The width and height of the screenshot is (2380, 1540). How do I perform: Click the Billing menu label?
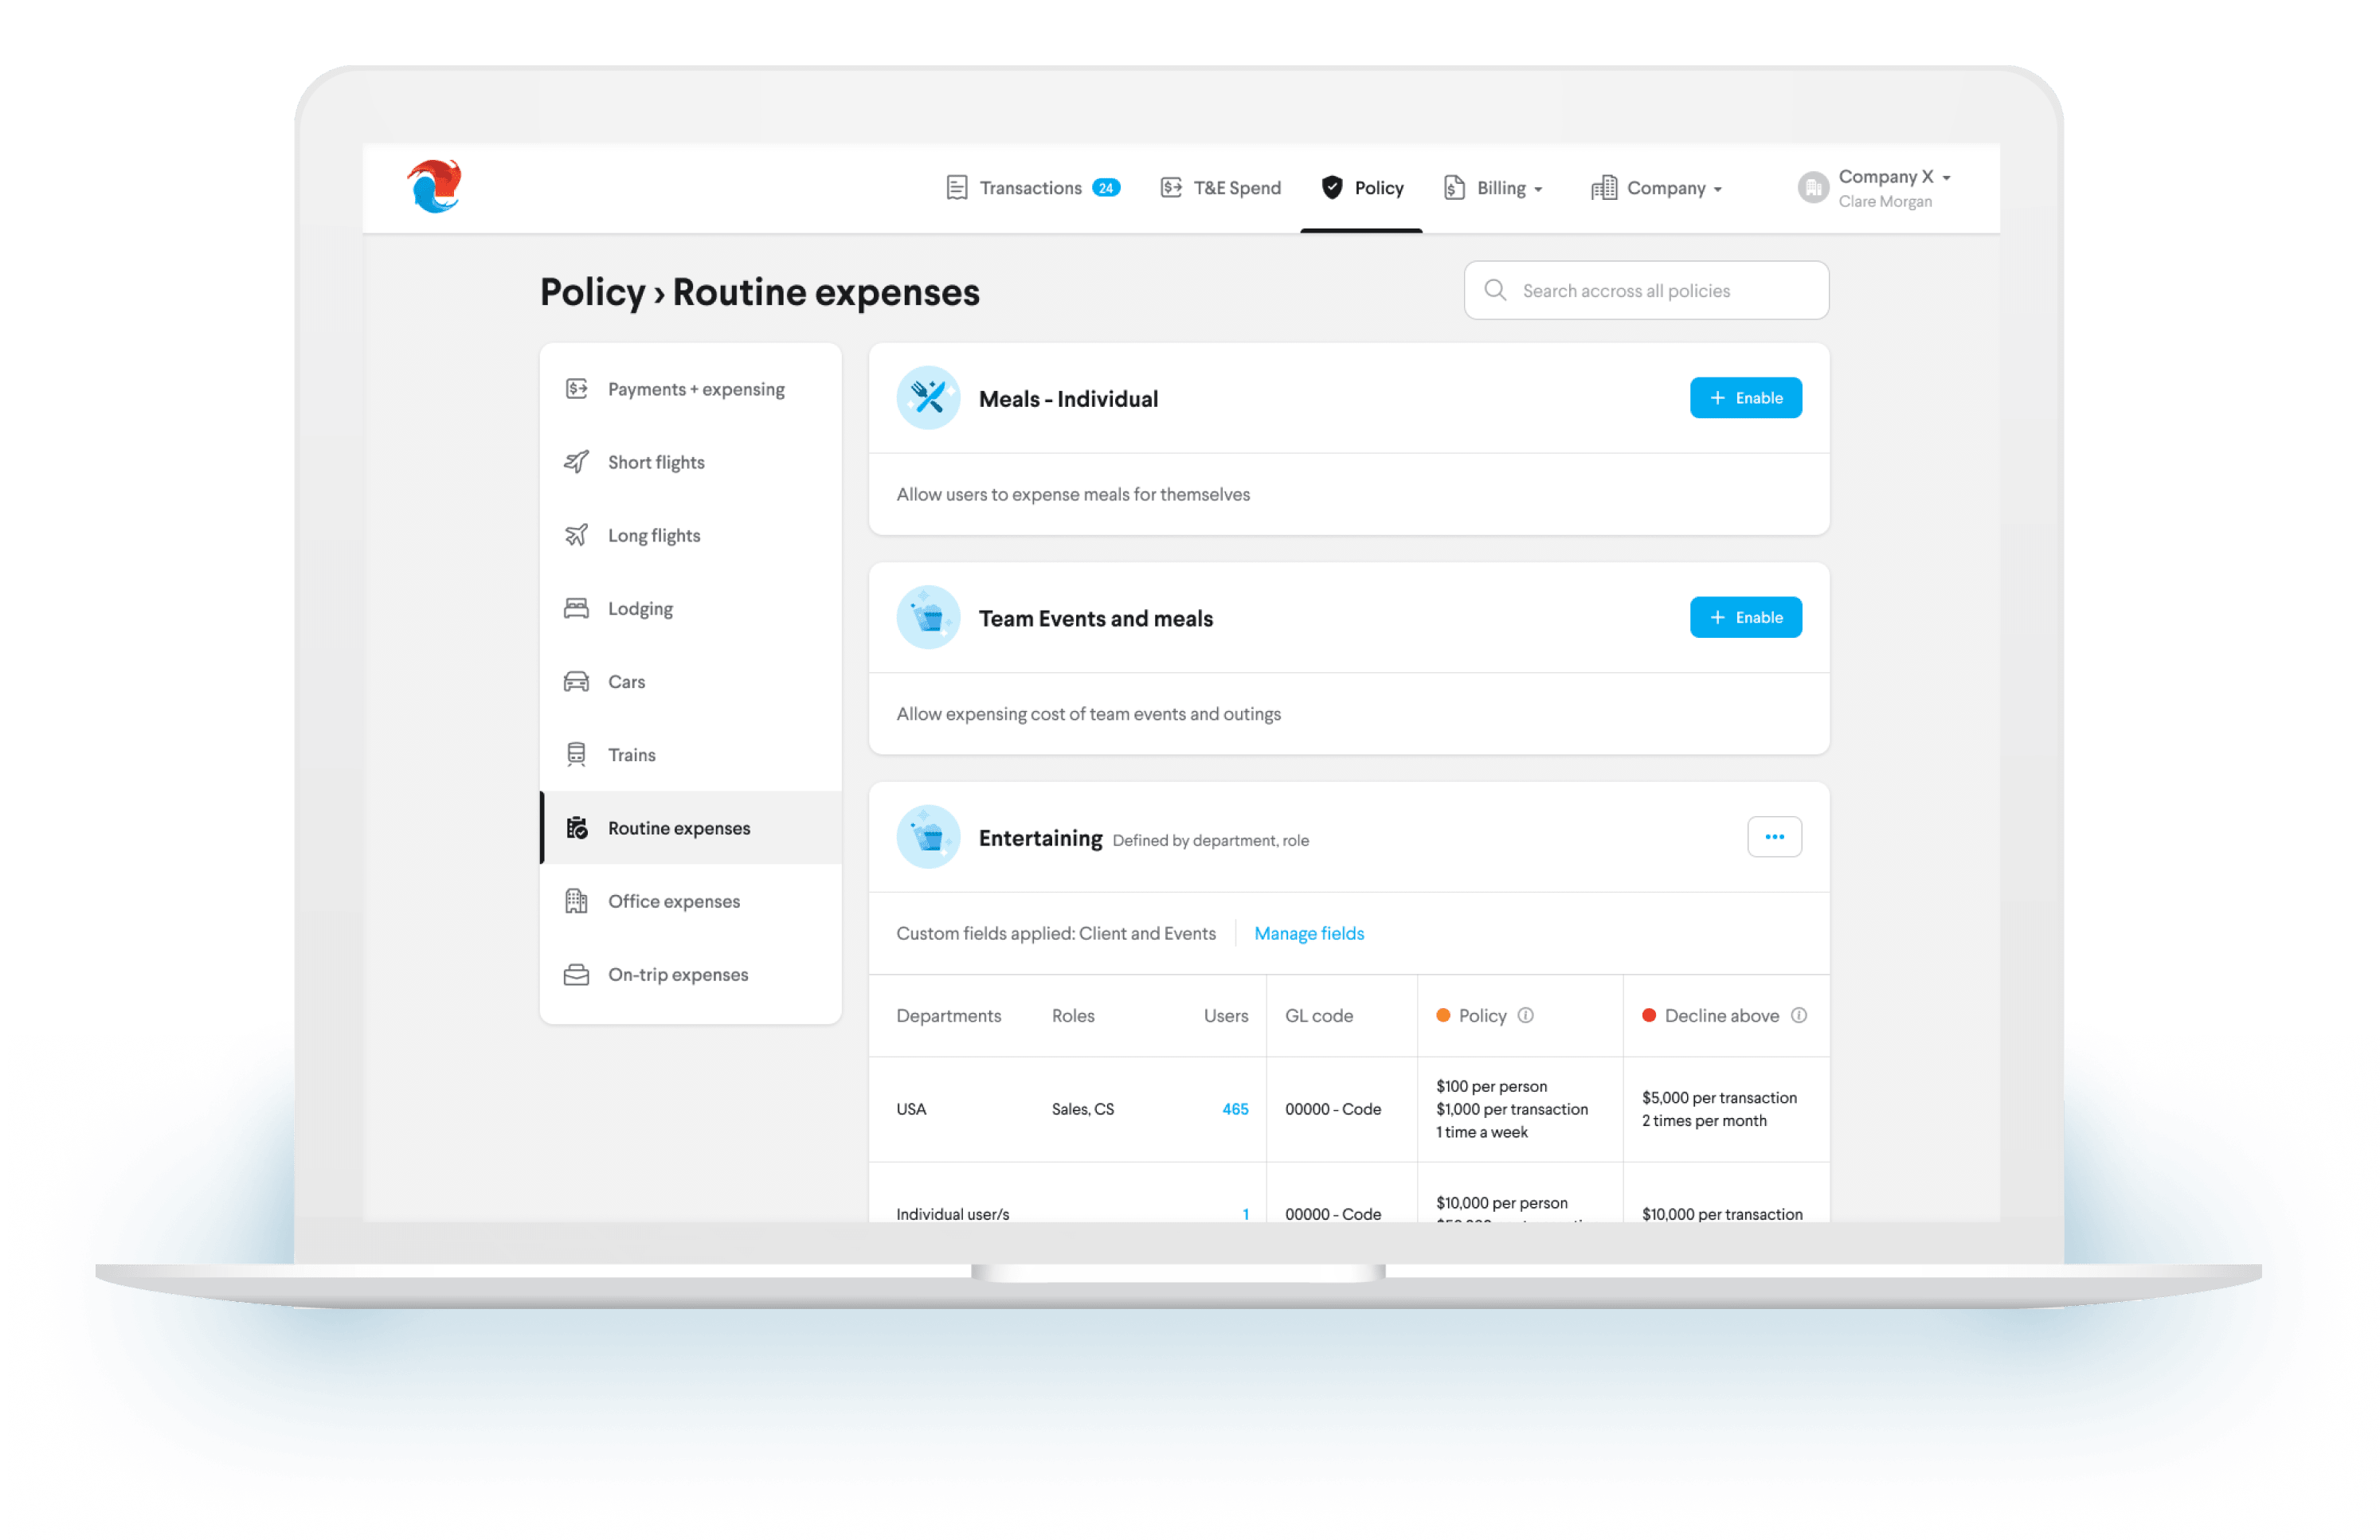click(1501, 188)
